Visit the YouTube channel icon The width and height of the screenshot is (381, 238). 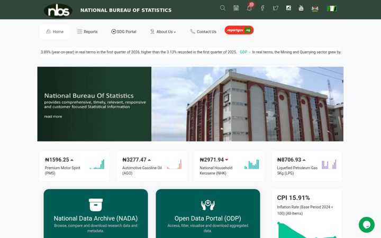tap(301, 8)
